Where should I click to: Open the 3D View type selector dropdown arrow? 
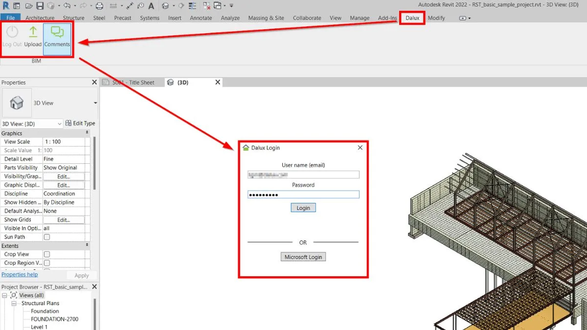pos(95,103)
